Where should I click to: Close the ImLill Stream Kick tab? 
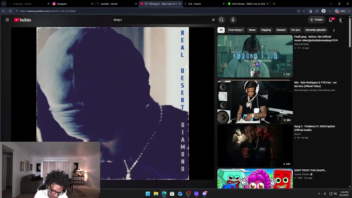click(268, 4)
